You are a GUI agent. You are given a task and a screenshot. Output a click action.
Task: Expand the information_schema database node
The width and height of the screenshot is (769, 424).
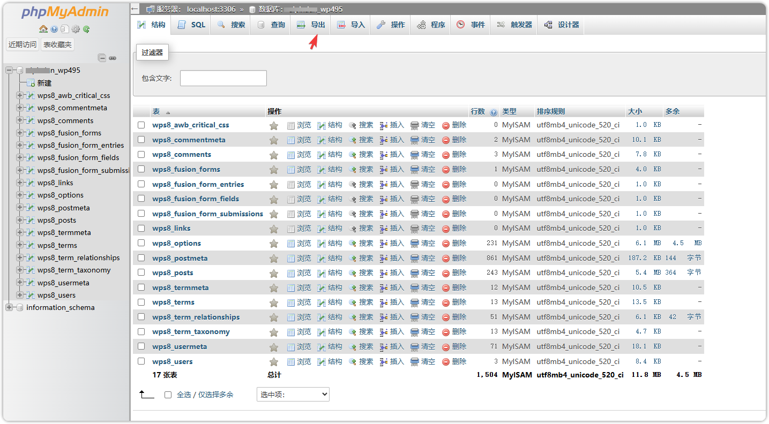9,307
